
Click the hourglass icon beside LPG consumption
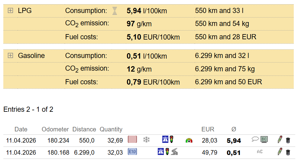[115, 11]
